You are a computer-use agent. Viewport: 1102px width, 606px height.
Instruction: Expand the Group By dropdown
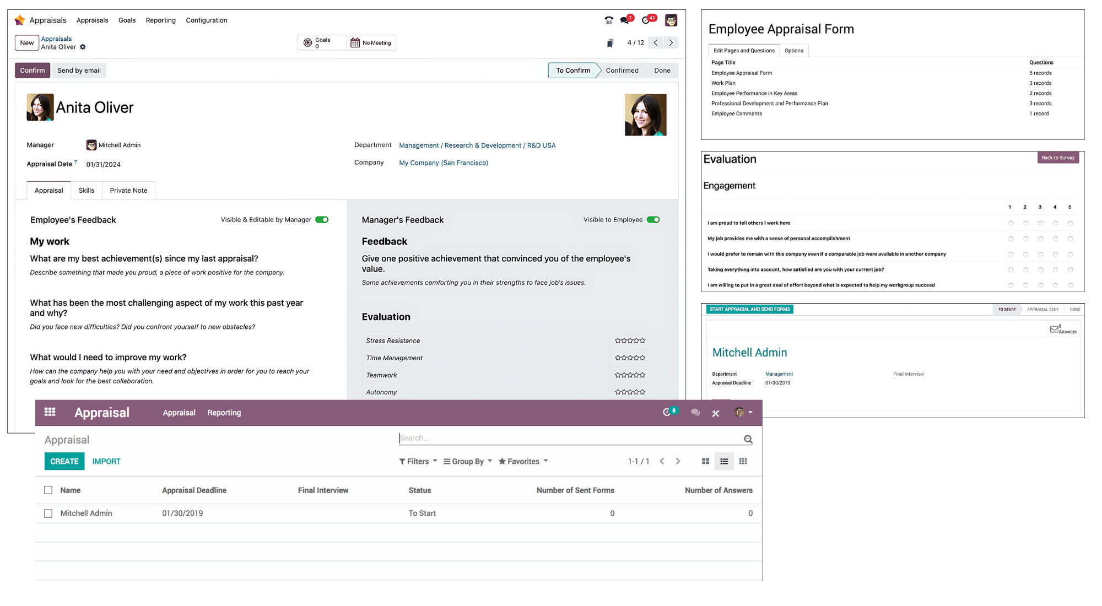pos(467,461)
